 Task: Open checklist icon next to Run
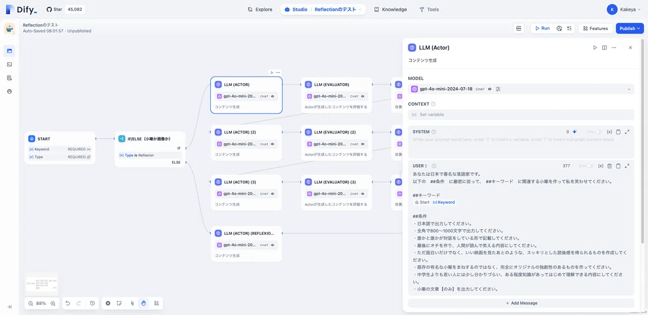569,28
